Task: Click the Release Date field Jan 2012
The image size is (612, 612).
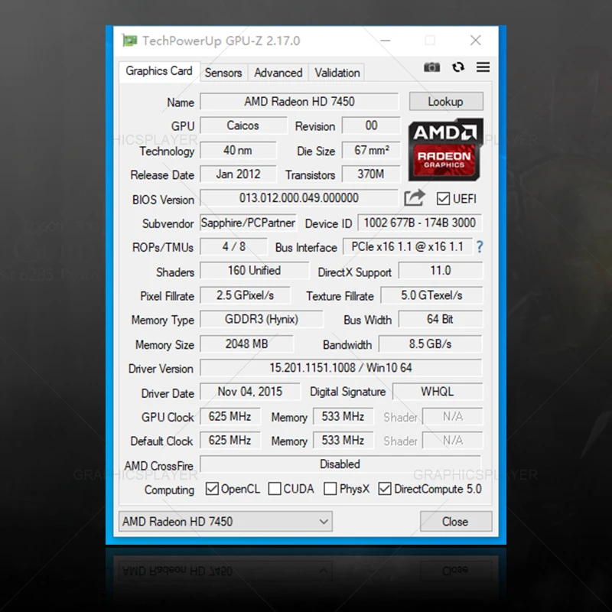Action: (238, 174)
